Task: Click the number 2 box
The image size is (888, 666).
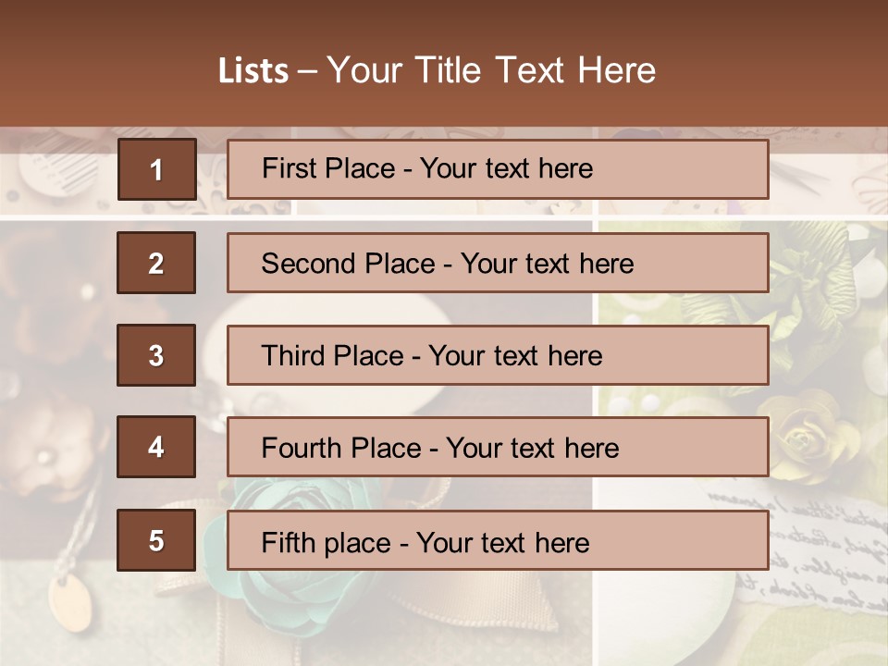Action: pyautogui.click(x=156, y=263)
